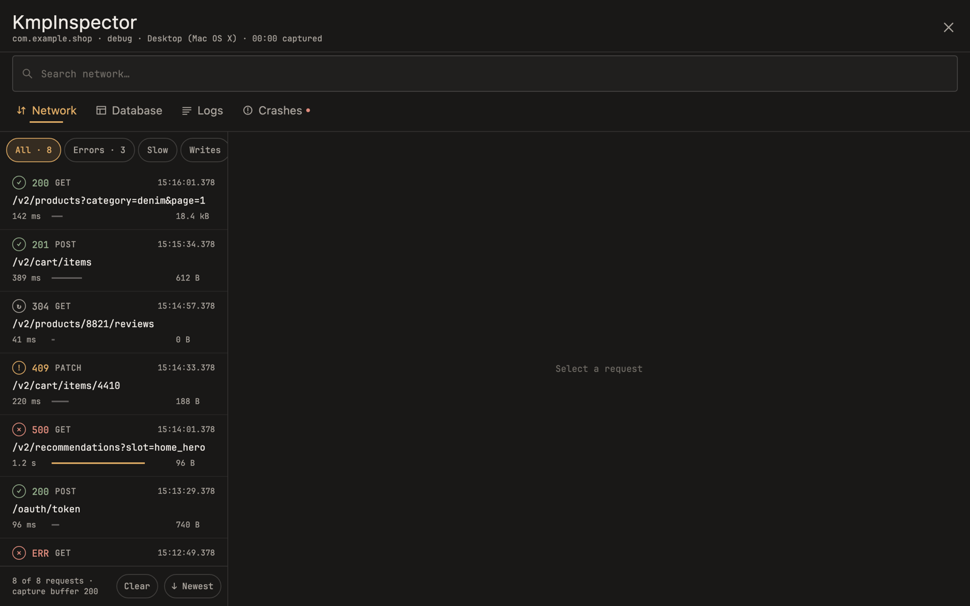Select /v2/products?category=denim&page=1 request
The height and width of the screenshot is (606, 970).
113,199
